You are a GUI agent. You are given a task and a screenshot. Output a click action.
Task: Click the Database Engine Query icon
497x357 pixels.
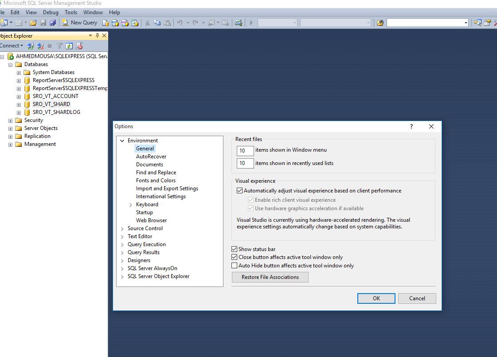pos(106,23)
